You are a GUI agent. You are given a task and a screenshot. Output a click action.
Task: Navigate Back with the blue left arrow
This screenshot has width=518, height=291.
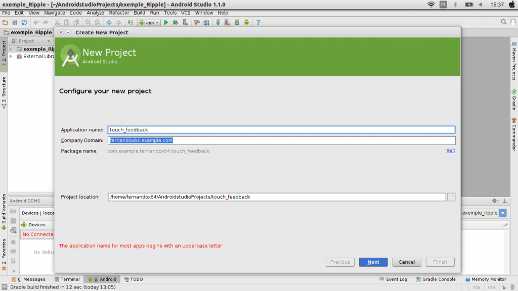tap(109, 22)
